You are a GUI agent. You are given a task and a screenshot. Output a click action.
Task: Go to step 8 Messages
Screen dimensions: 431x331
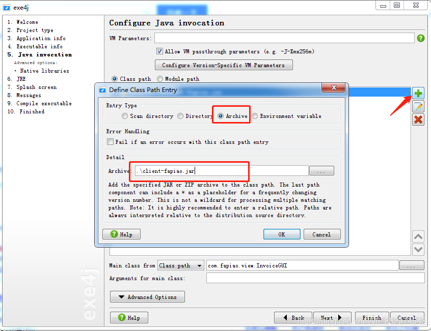pyautogui.click(x=24, y=96)
